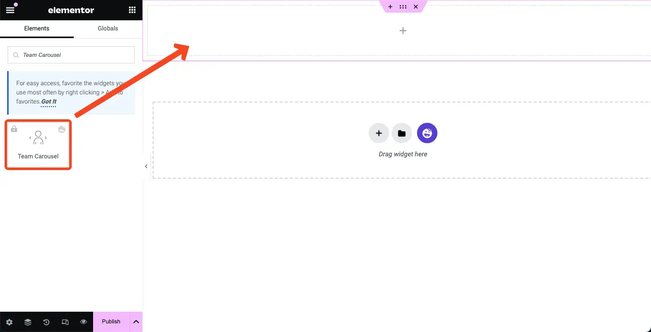Open page Settings gear icon
The width and height of the screenshot is (651, 332).
(9, 322)
